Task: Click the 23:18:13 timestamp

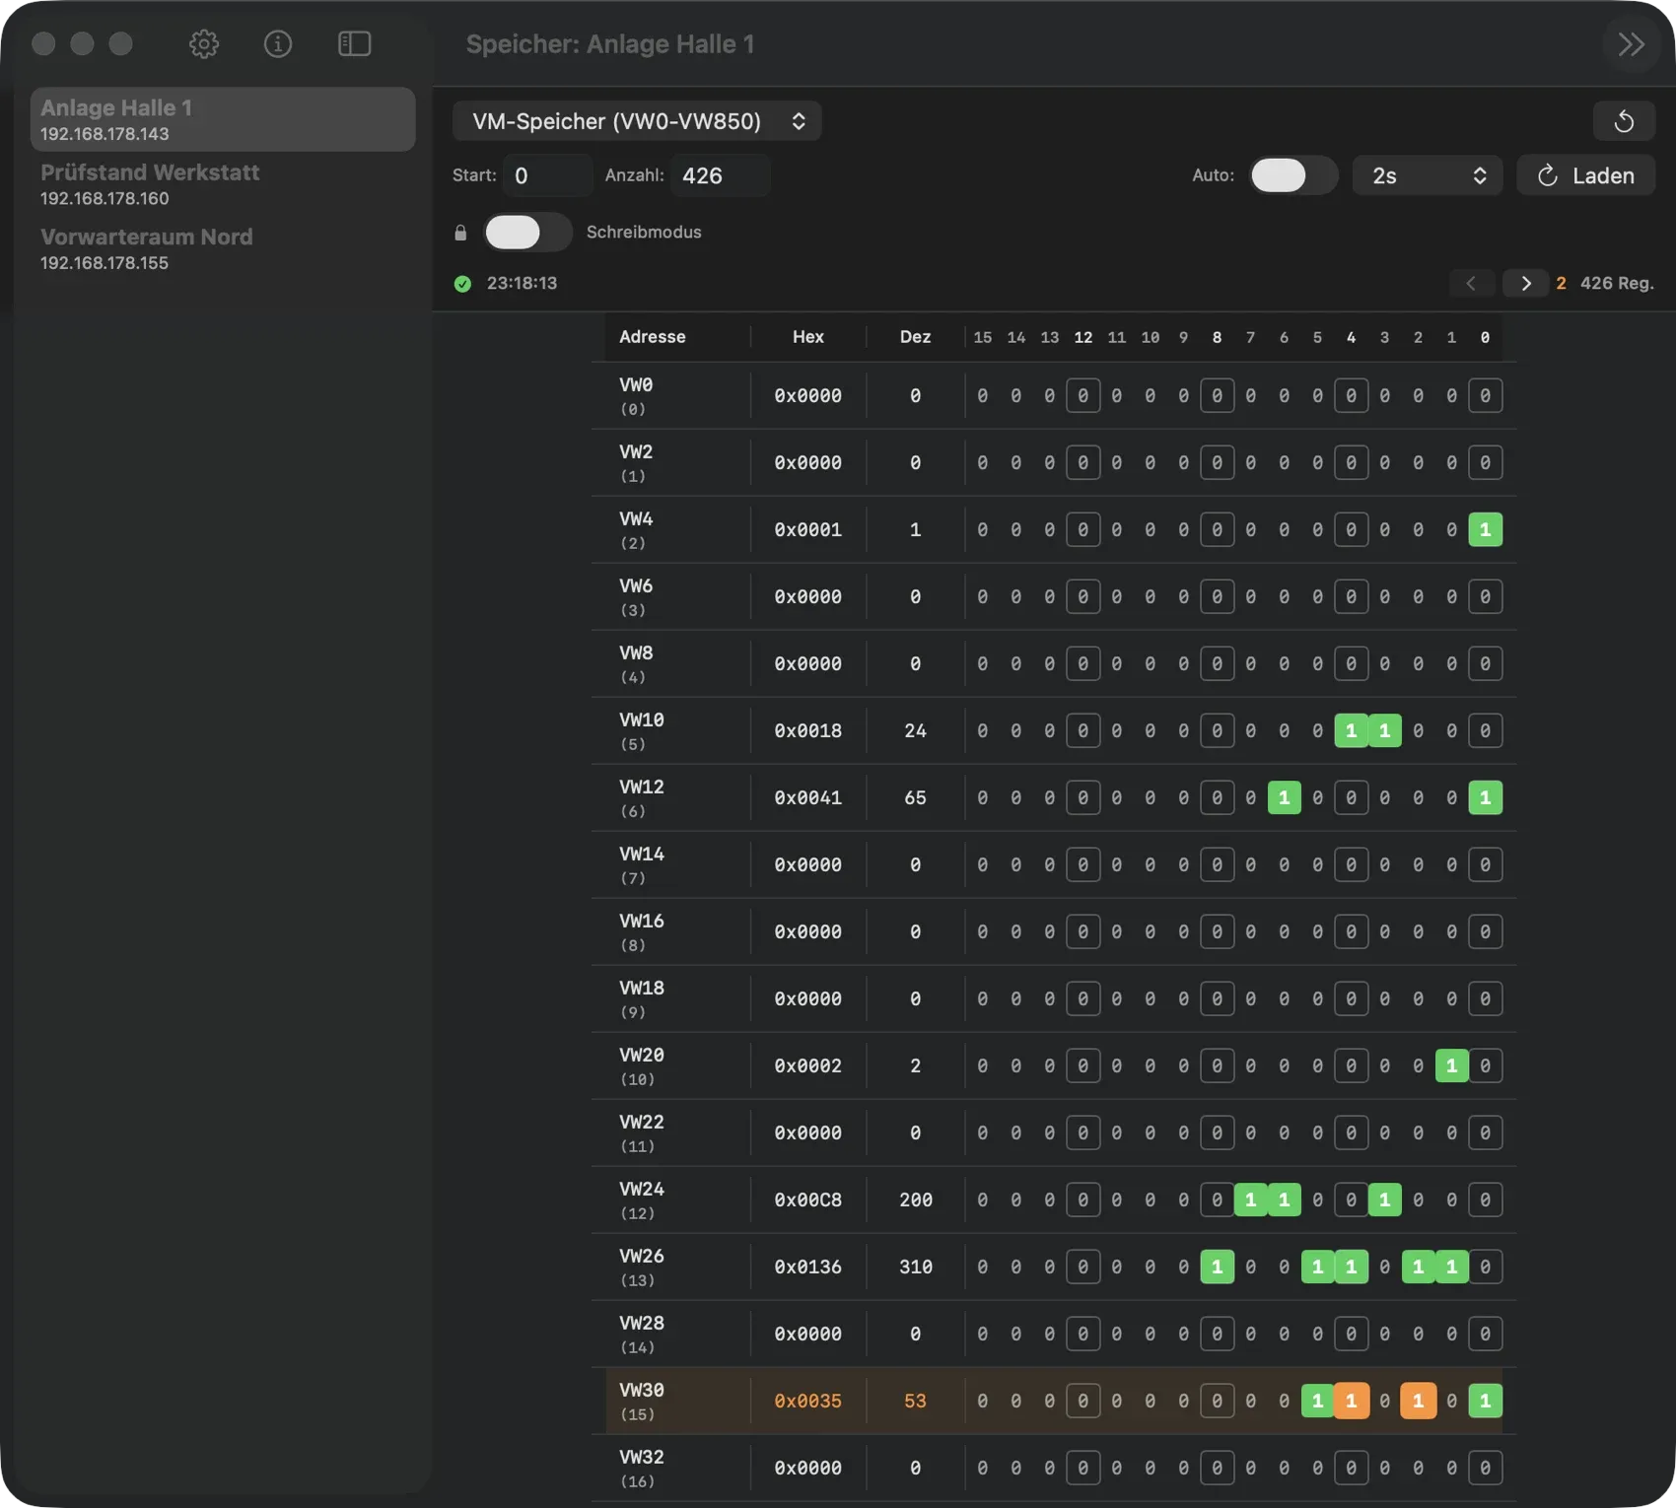Action: point(522,284)
